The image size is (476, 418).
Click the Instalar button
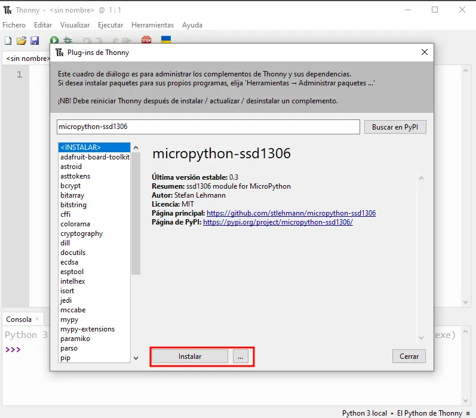190,356
